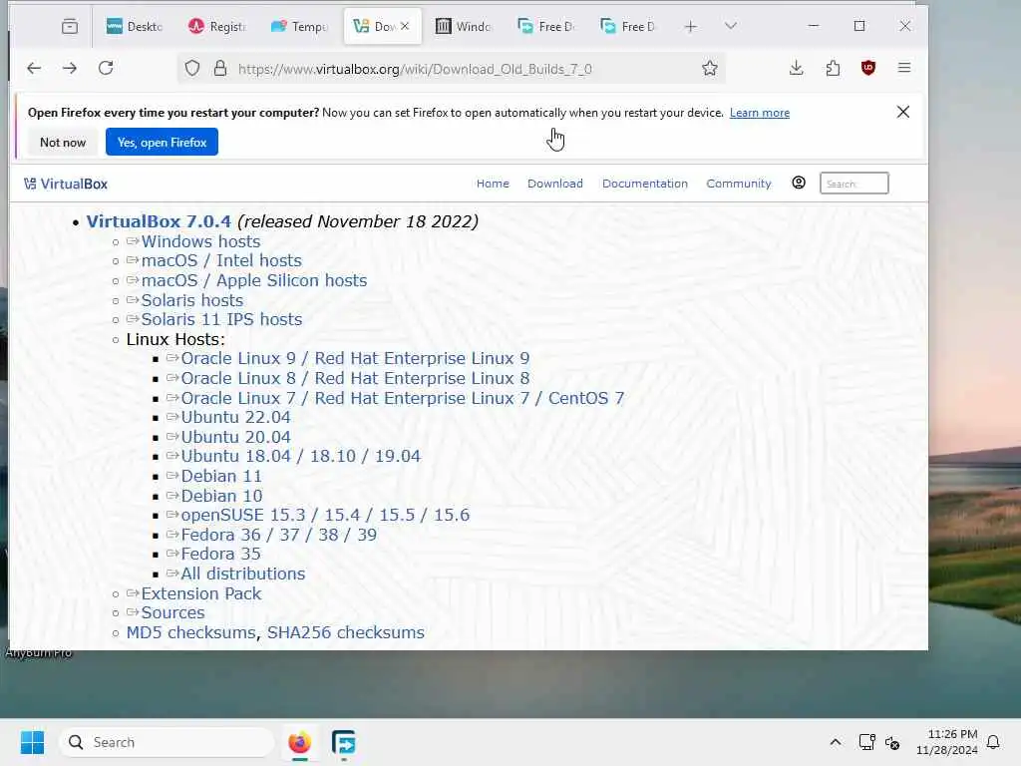Open the Home navigation item
Viewport: 1021px width, 766px height.
[493, 184]
